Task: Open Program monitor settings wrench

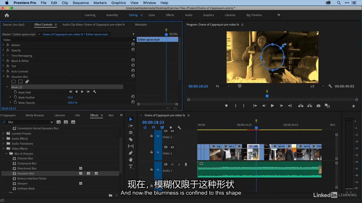Action: 330,86
